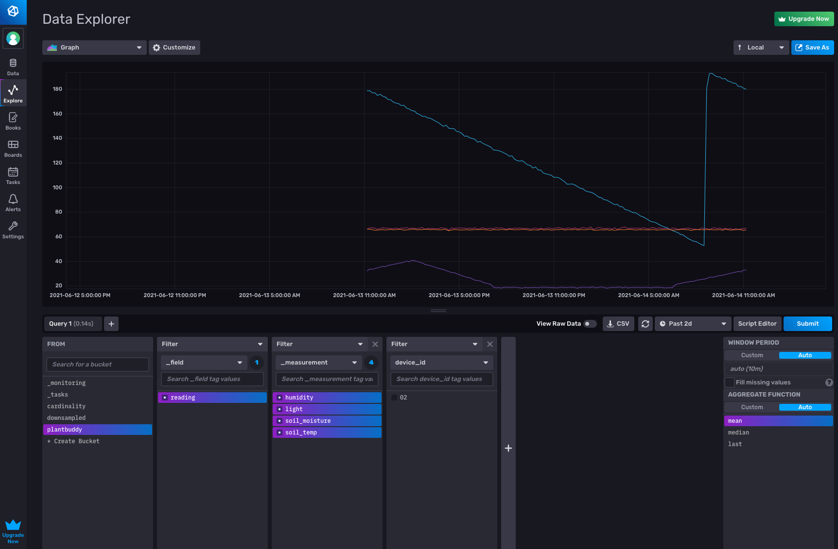Switch to the Query 1 tab
838x549 pixels.
72,323
